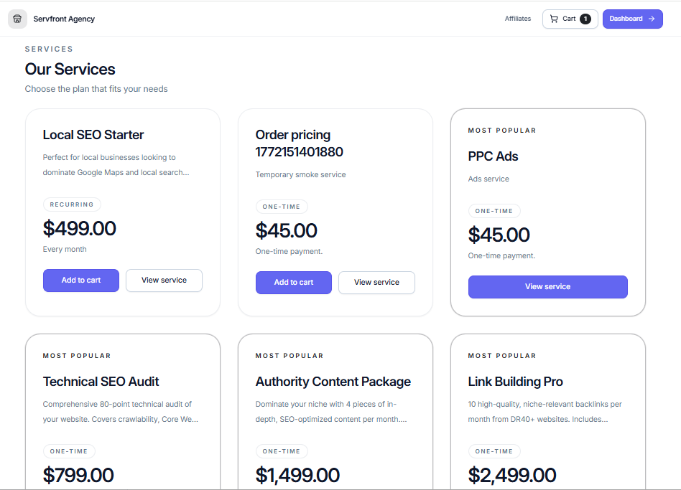The width and height of the screenshot is (681, 490).
Task: Select the Technical SEO Audit card title
Action: tap(101, 382)
